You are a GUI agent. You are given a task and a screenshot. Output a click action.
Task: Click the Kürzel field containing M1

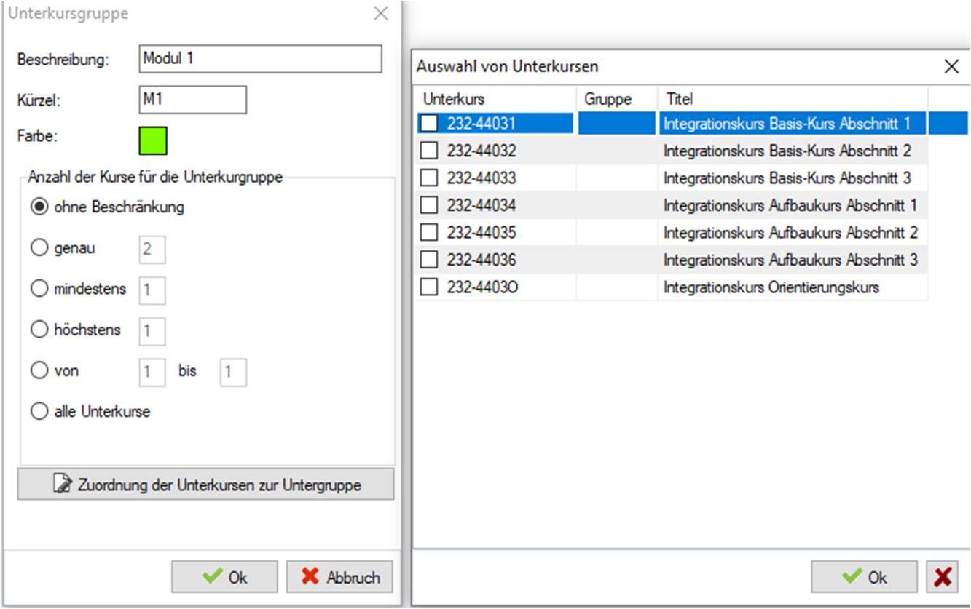(x=192, y=100)
